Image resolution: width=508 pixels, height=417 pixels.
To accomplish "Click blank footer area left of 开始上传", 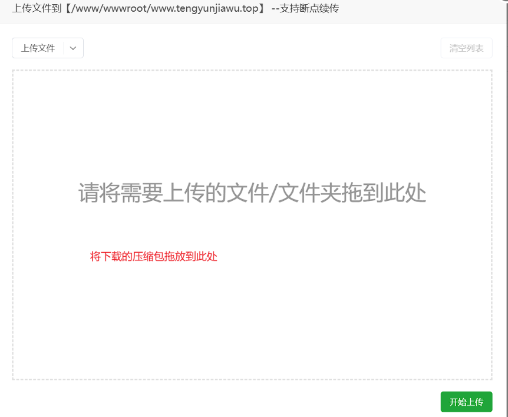I will tap(224, 402).
